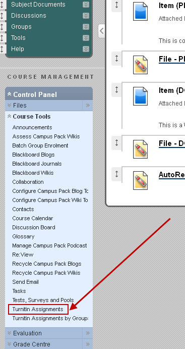Open Files section arrow in Control Panel
The height and width of the screenshot is (349, 185).
(x=88, y=105)
